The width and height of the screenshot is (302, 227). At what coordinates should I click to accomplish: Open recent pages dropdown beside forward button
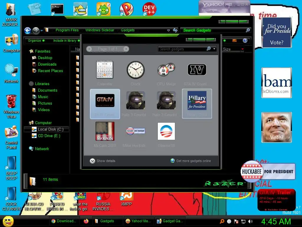(x=42, y=30)
